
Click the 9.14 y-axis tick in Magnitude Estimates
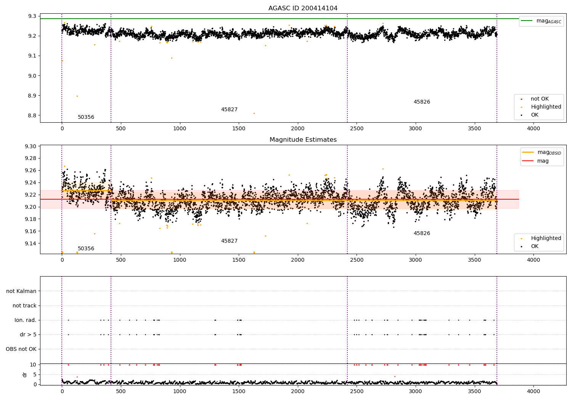click(x=31, y=243)
